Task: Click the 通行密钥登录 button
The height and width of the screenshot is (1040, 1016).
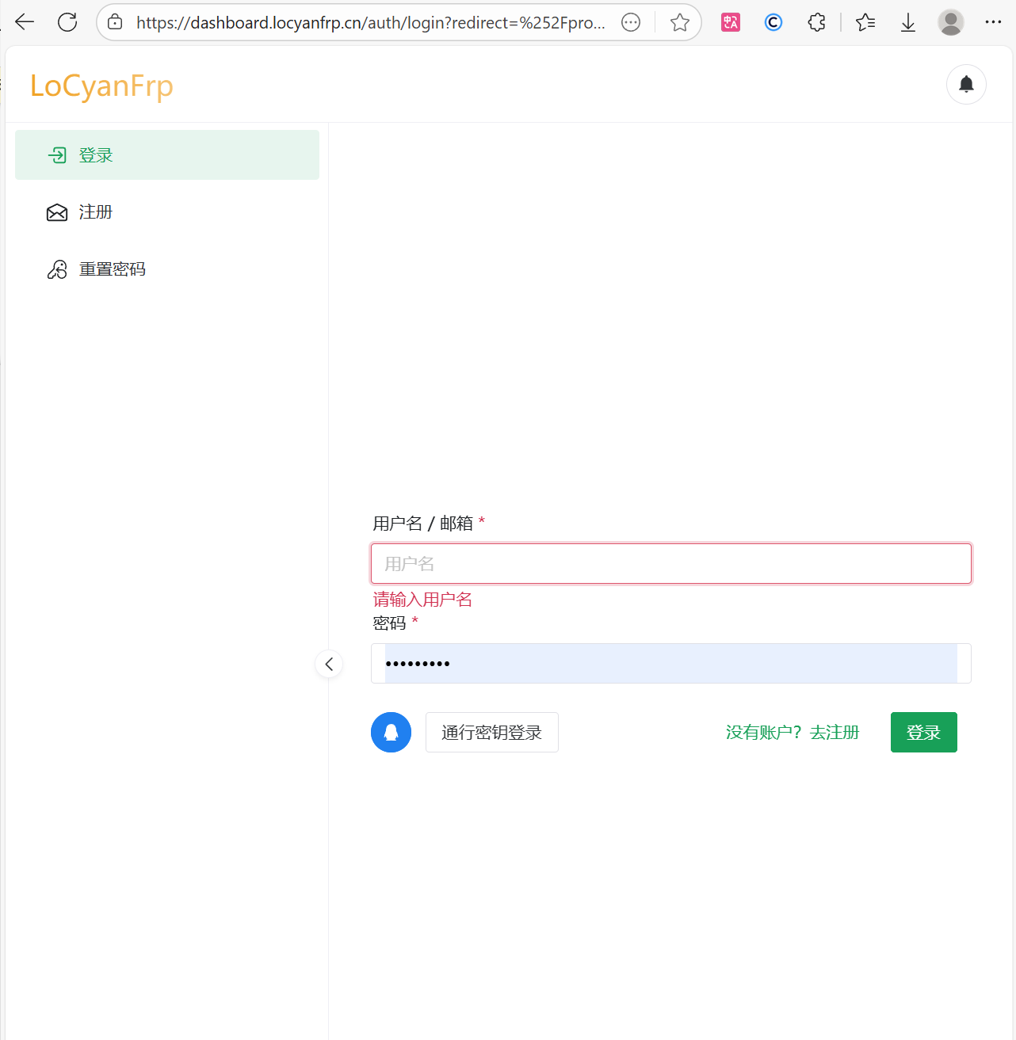Action: [491, 733]
